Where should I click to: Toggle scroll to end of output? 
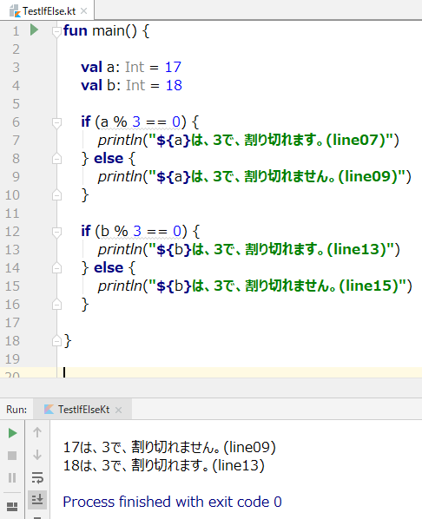[x=37, y=499]
